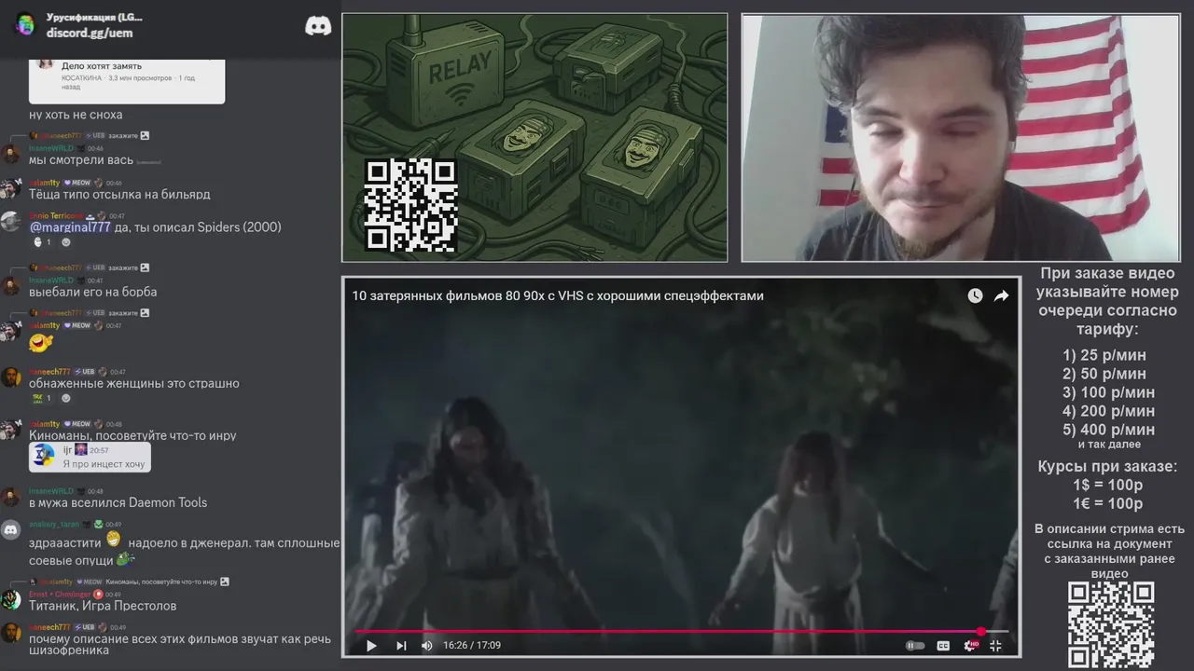
Task: Exit fullscreen in the video player
Action: point(995,645)
